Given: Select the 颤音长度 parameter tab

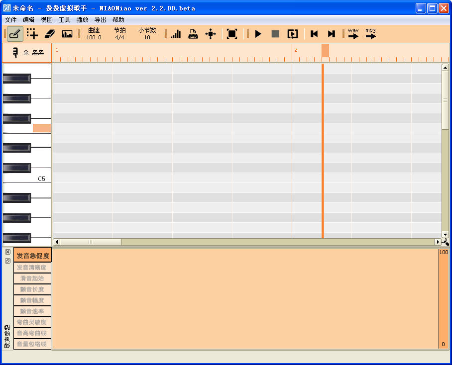Looking at the screenshot, I should (32, 289).
